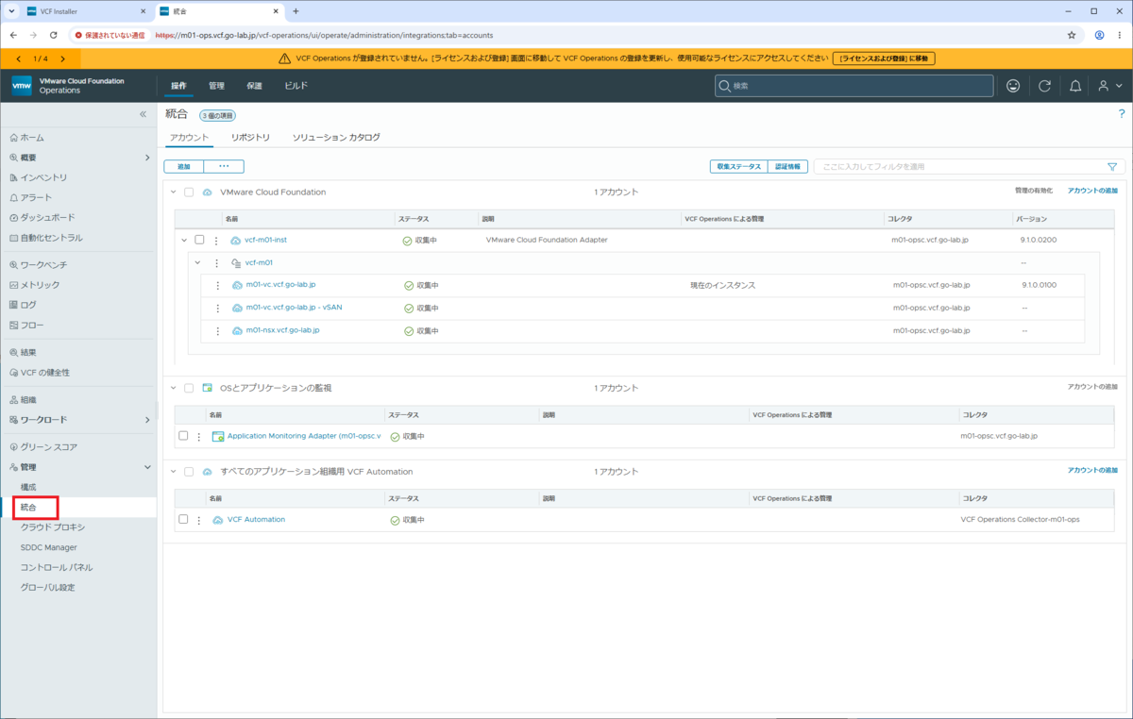The width and height of the screenshot is (1133, 719).
Task: Open the notifications bell
Action: (1075, 86)
